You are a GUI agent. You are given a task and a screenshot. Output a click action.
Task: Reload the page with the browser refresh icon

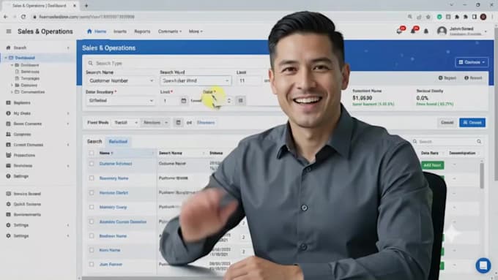(23, 17)
